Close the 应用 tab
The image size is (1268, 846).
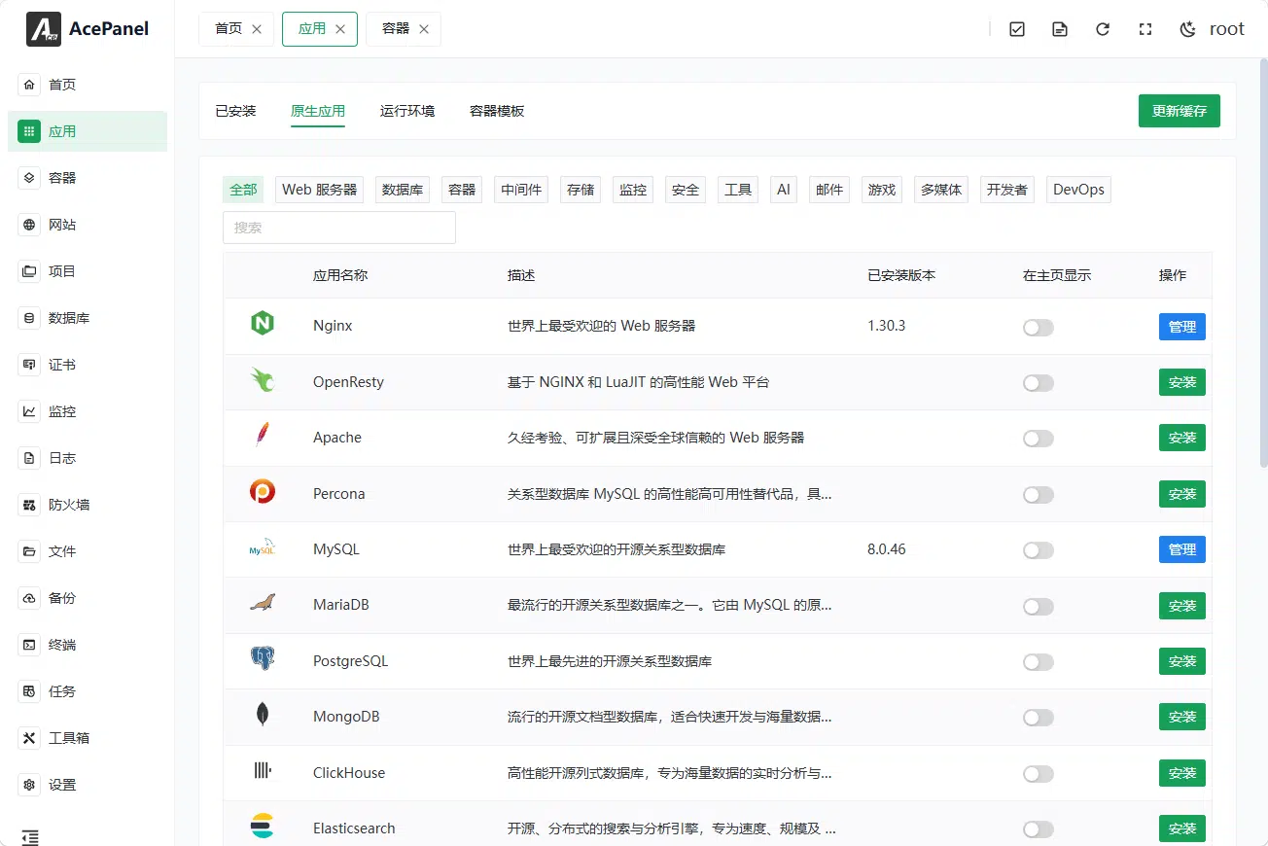(x=340, y=29)
